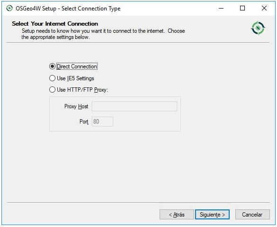Image resolution: width=277 pixels, height=227 pixels.
Task: Click the Port label text
Action: [84, 122]
